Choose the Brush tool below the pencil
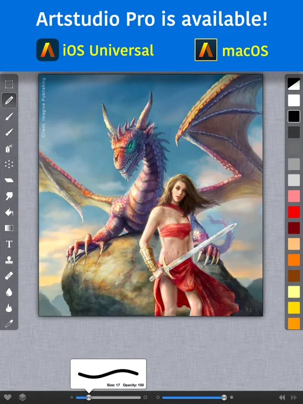 click(9, 116)
